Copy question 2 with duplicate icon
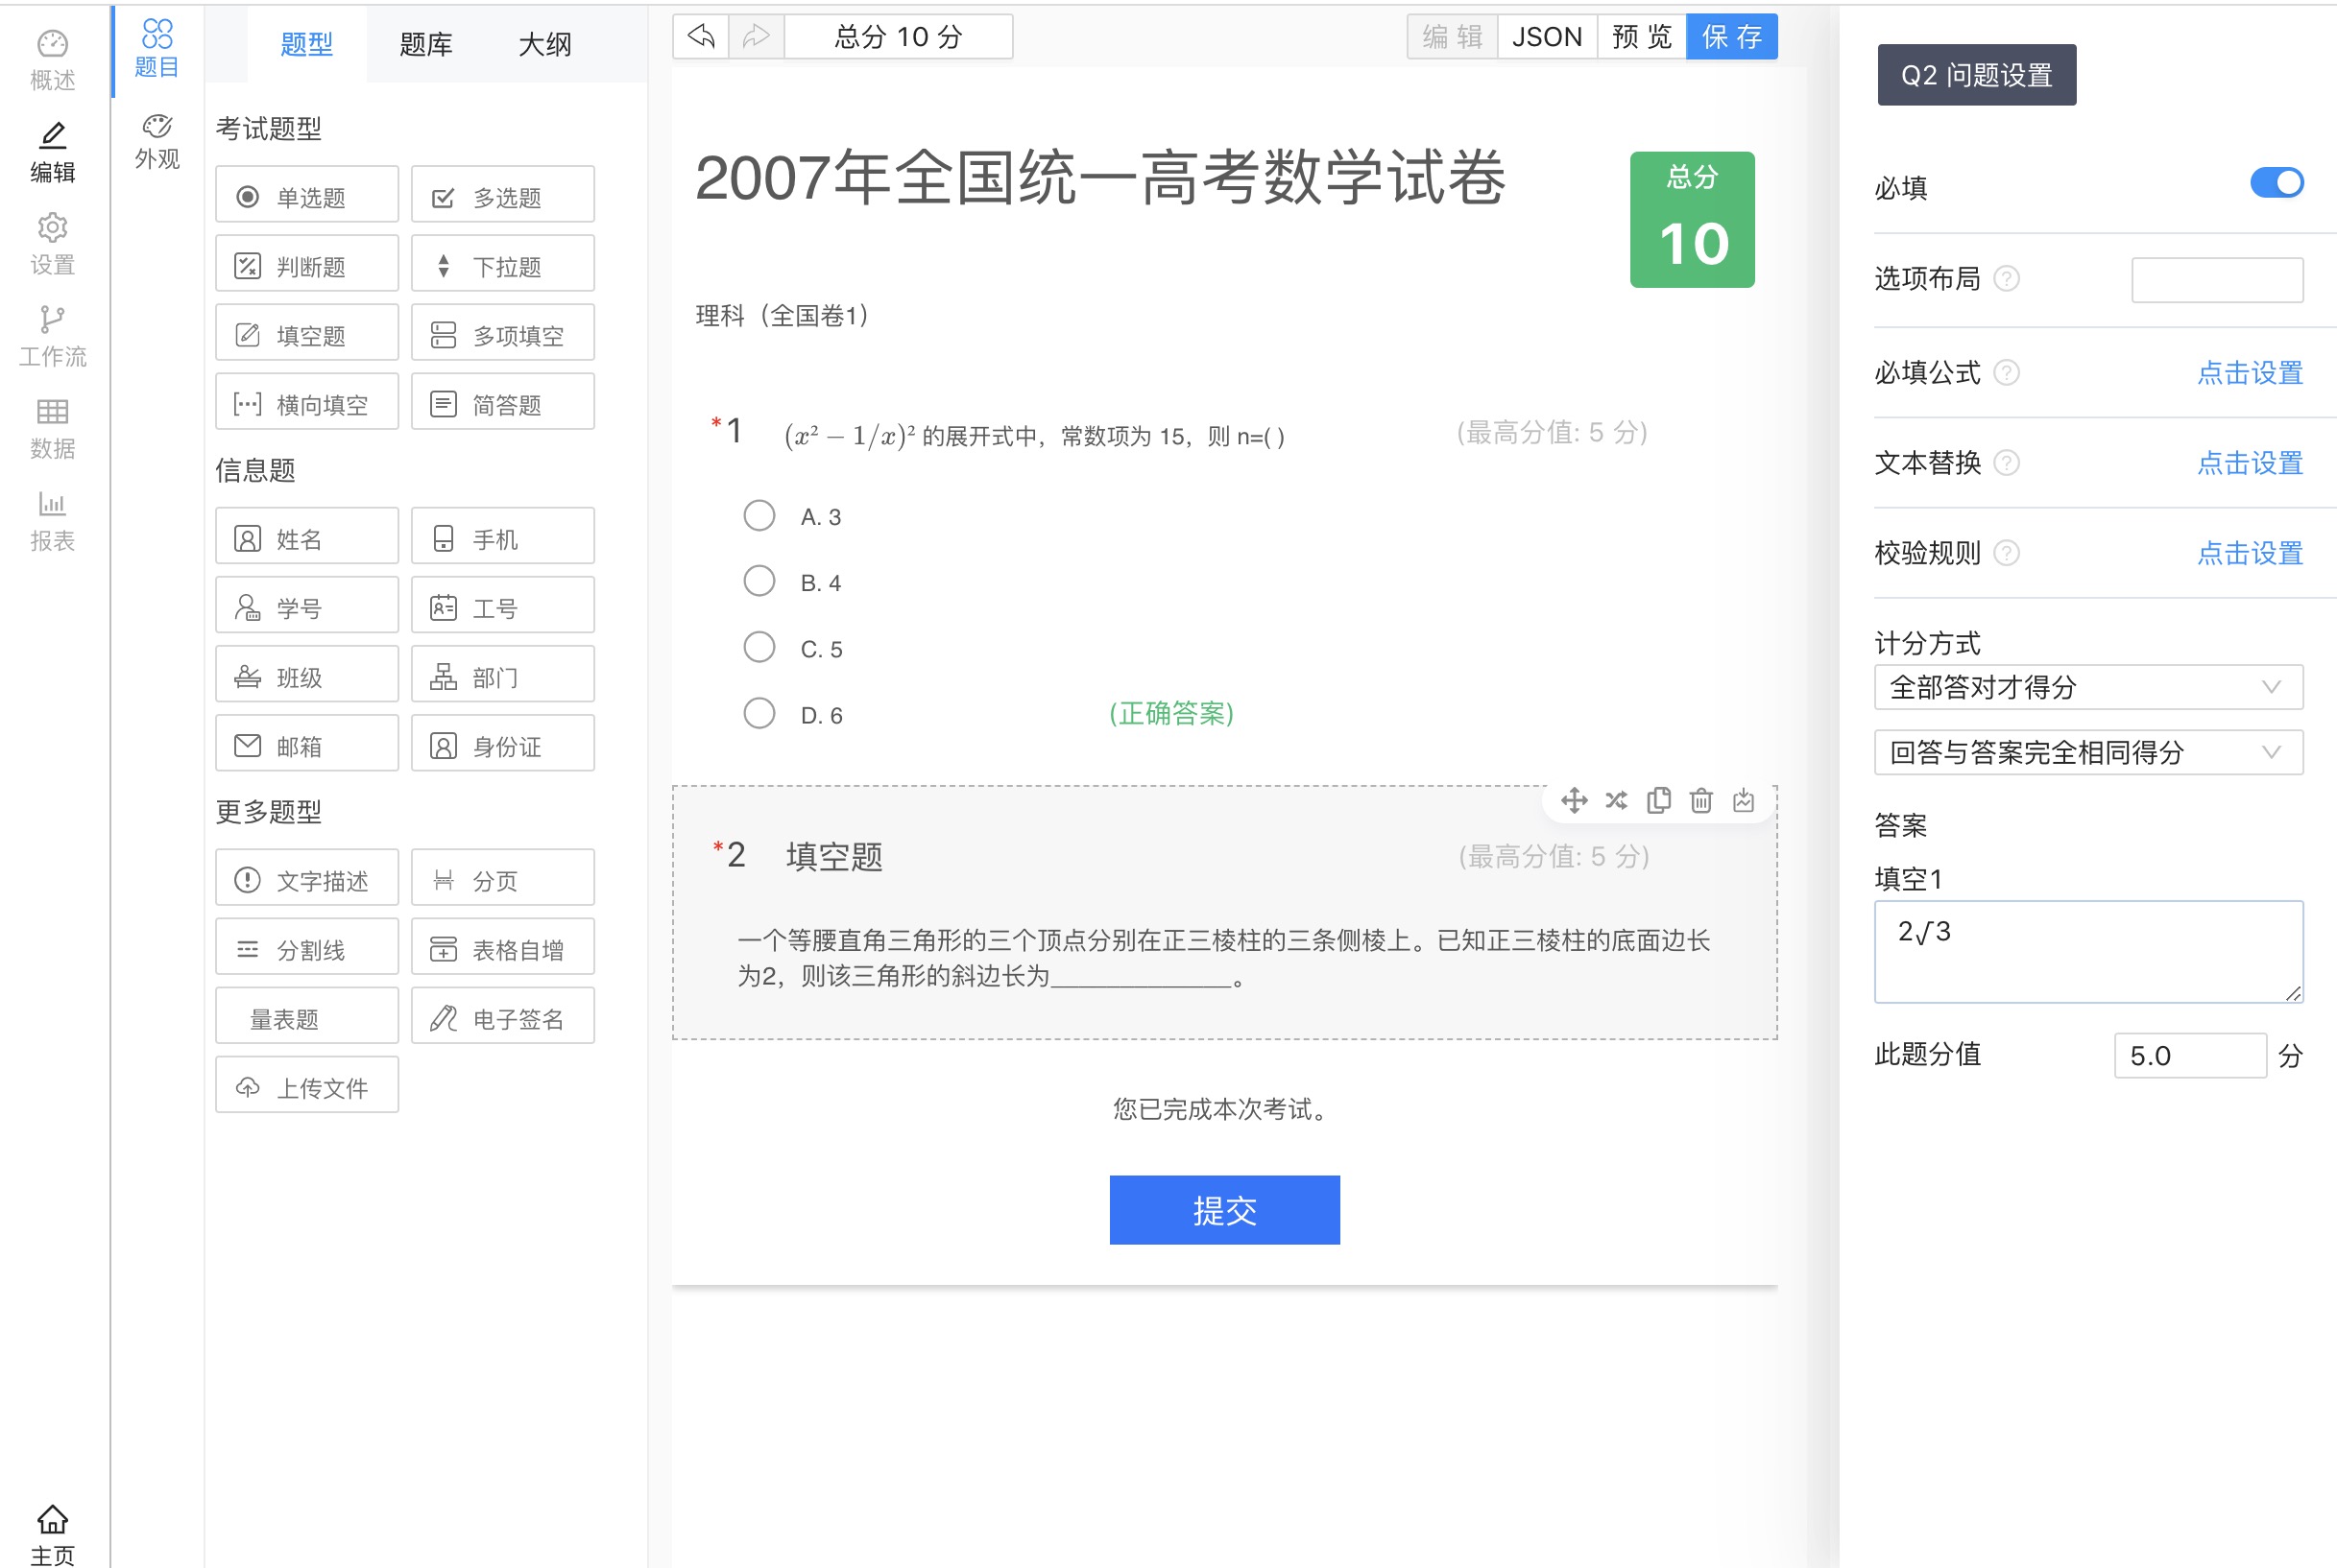This screenshot has width=2337, height=1568. (x=1659, y=800)
